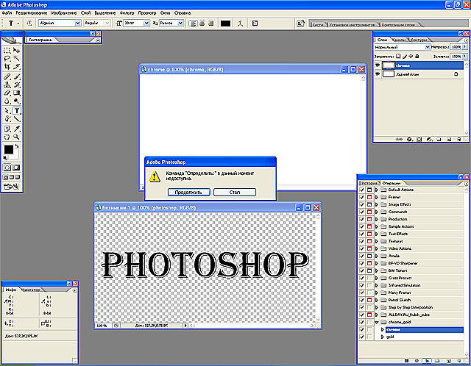The height and width of the screenshot is (366, 471).
Task: Select the Type tool in the toolbox
Action: pos(17,111)
